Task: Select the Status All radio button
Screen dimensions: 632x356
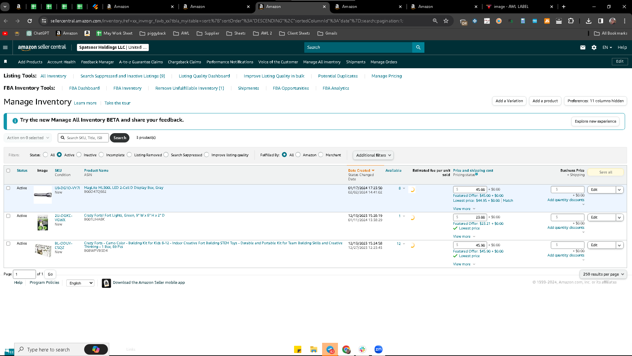Action: pyautogui.click(x=46, y=155)
